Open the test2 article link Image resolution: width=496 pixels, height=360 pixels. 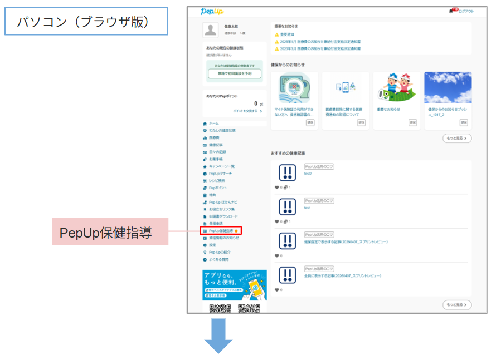click(308, 174)
